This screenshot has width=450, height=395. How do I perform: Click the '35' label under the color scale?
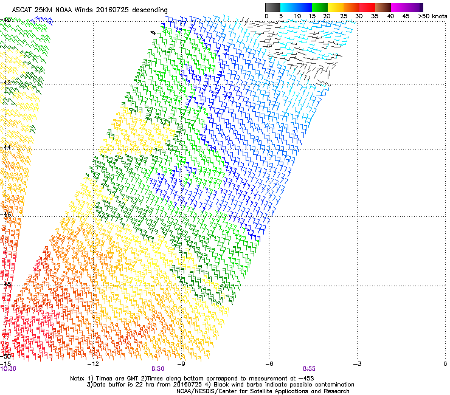point(375,16)
